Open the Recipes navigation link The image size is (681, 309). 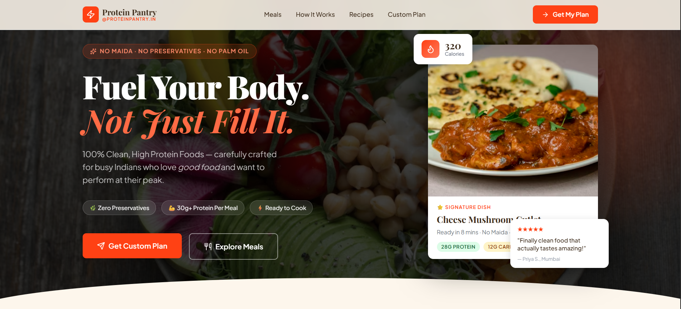tap(361, 15)
